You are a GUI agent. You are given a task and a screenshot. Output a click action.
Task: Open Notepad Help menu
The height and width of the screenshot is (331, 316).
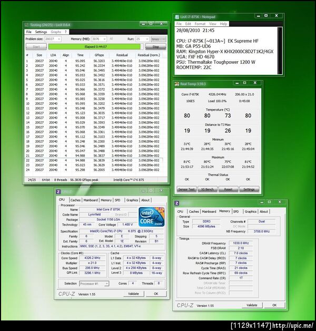(x=223, y=24)
